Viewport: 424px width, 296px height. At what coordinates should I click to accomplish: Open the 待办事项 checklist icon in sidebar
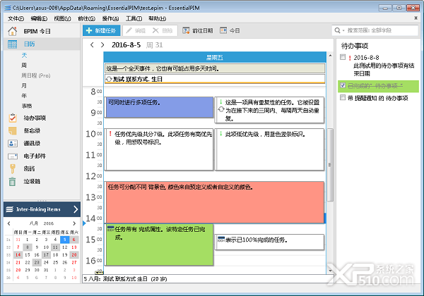13,118
